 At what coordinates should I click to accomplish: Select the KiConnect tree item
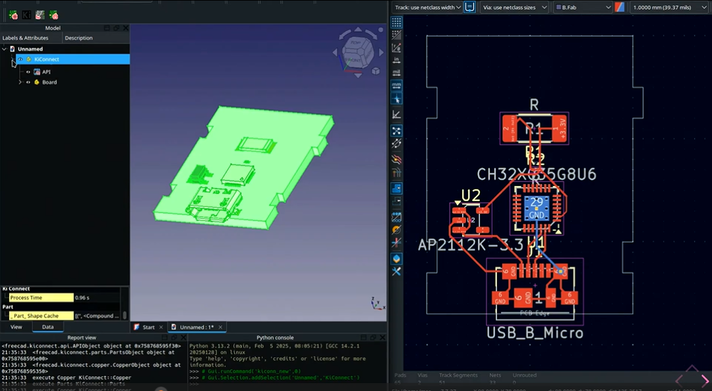click(47, 59)
